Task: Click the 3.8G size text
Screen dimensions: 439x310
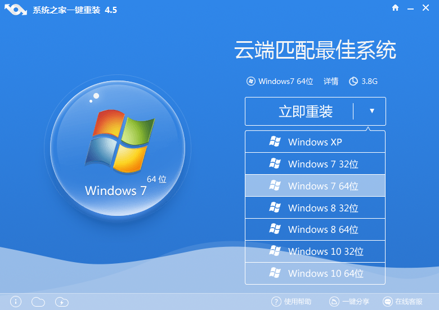Action: click(x=370, y=81)
